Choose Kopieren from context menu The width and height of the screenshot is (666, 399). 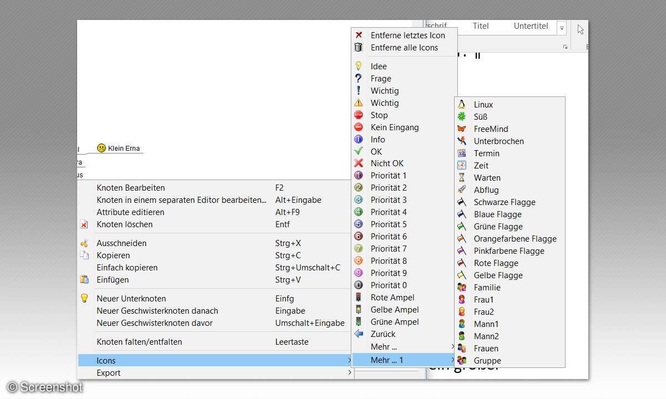click(215, 255)
